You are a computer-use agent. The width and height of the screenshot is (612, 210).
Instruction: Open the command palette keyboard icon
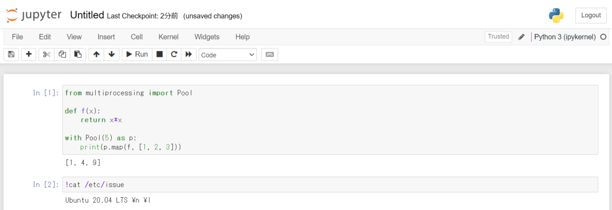tap(270, 55)
